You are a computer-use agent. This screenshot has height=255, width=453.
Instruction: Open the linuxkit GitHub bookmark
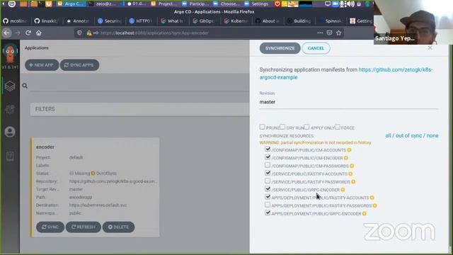click(46, 21)
